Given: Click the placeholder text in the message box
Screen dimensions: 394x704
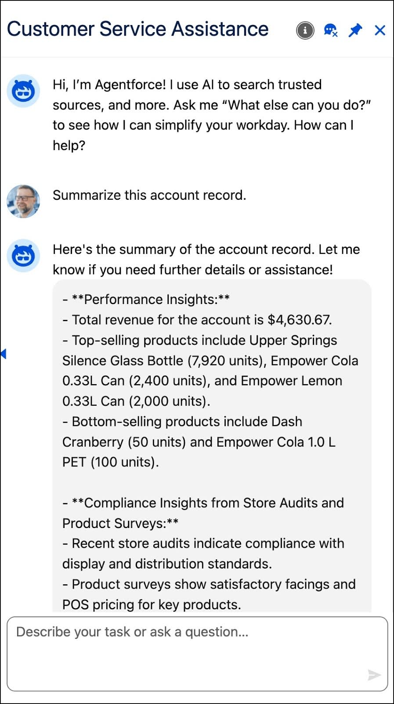Looking at the screenshot, I should [132, 631].
